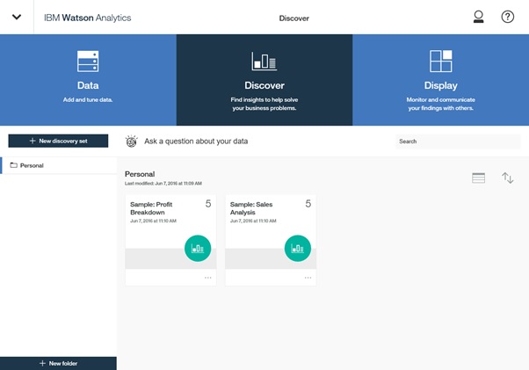Click the help question mark icon
The width and height of the screenshot is (529, 370).
pyautogui.click(x=508, y=17)
